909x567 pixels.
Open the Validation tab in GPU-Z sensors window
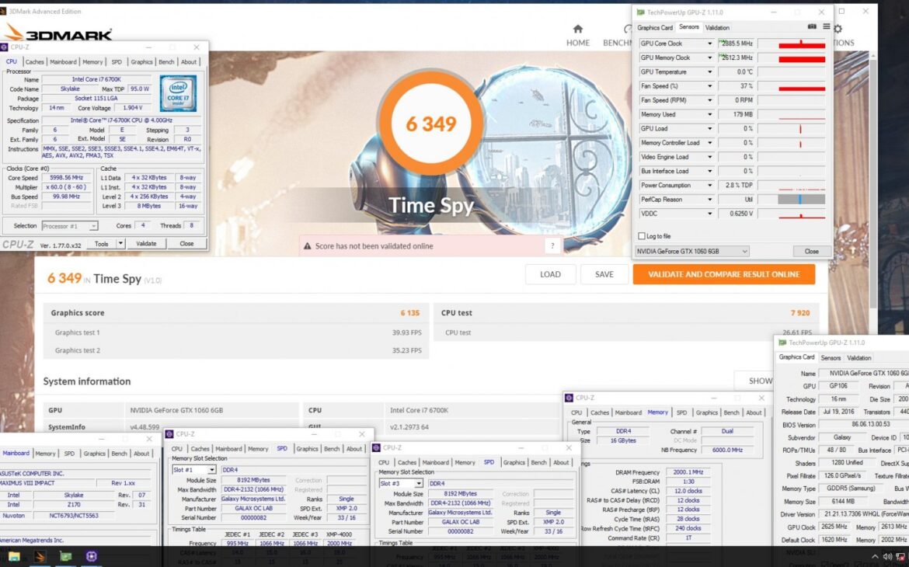[717, 28]
